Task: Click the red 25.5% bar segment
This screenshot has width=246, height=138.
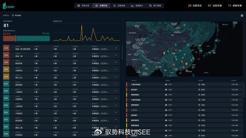Action: (9, 38)
